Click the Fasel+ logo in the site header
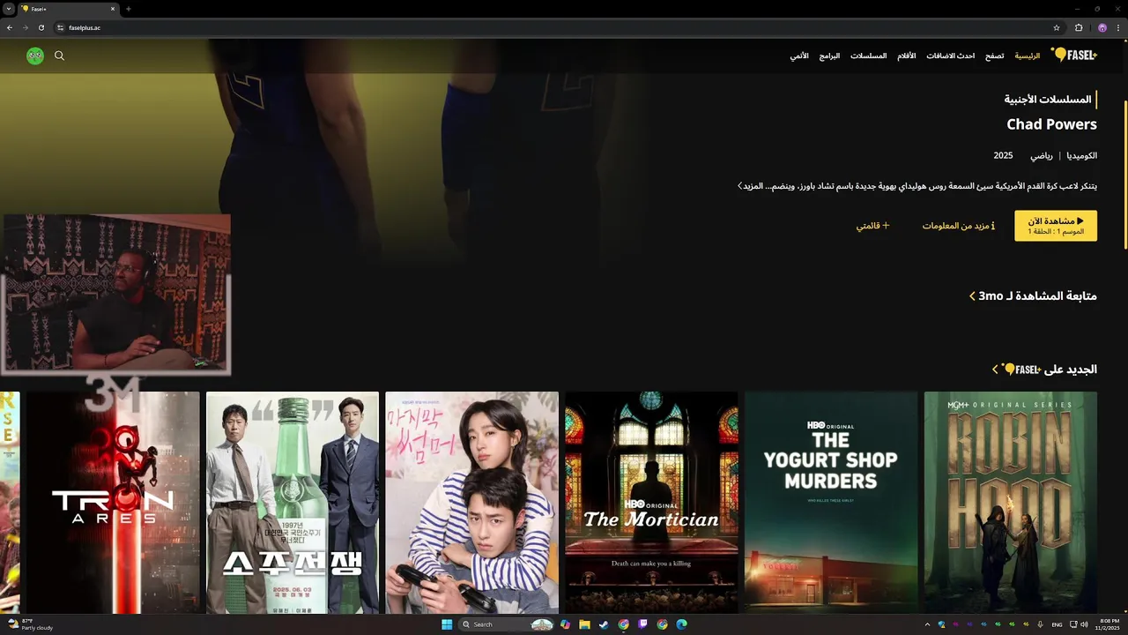 (x=1073, y=55)
